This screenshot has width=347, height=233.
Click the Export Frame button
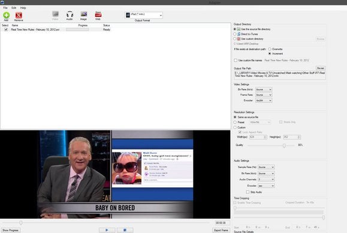coord(221,230)
